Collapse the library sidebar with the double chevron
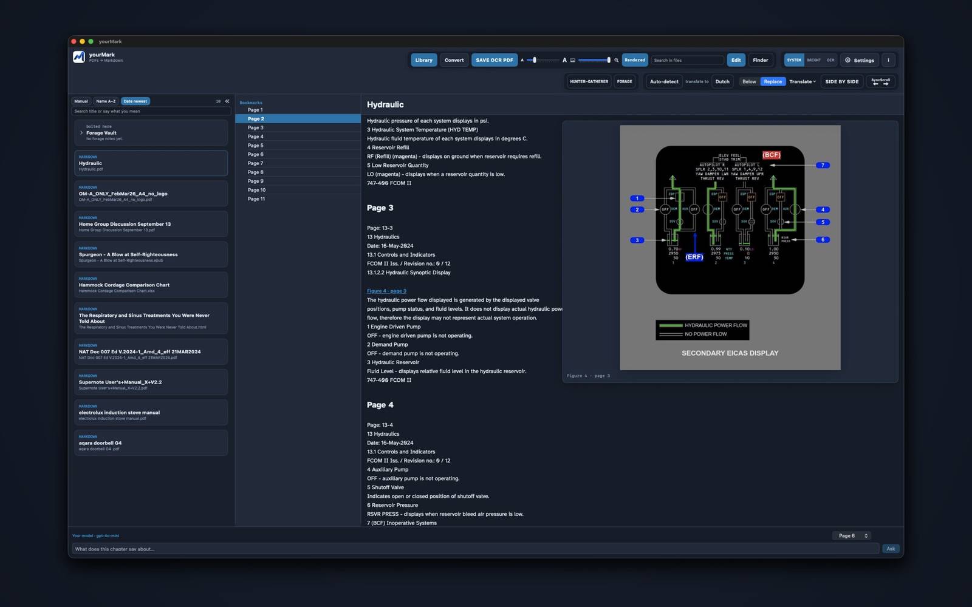 [x=227, y=101]
